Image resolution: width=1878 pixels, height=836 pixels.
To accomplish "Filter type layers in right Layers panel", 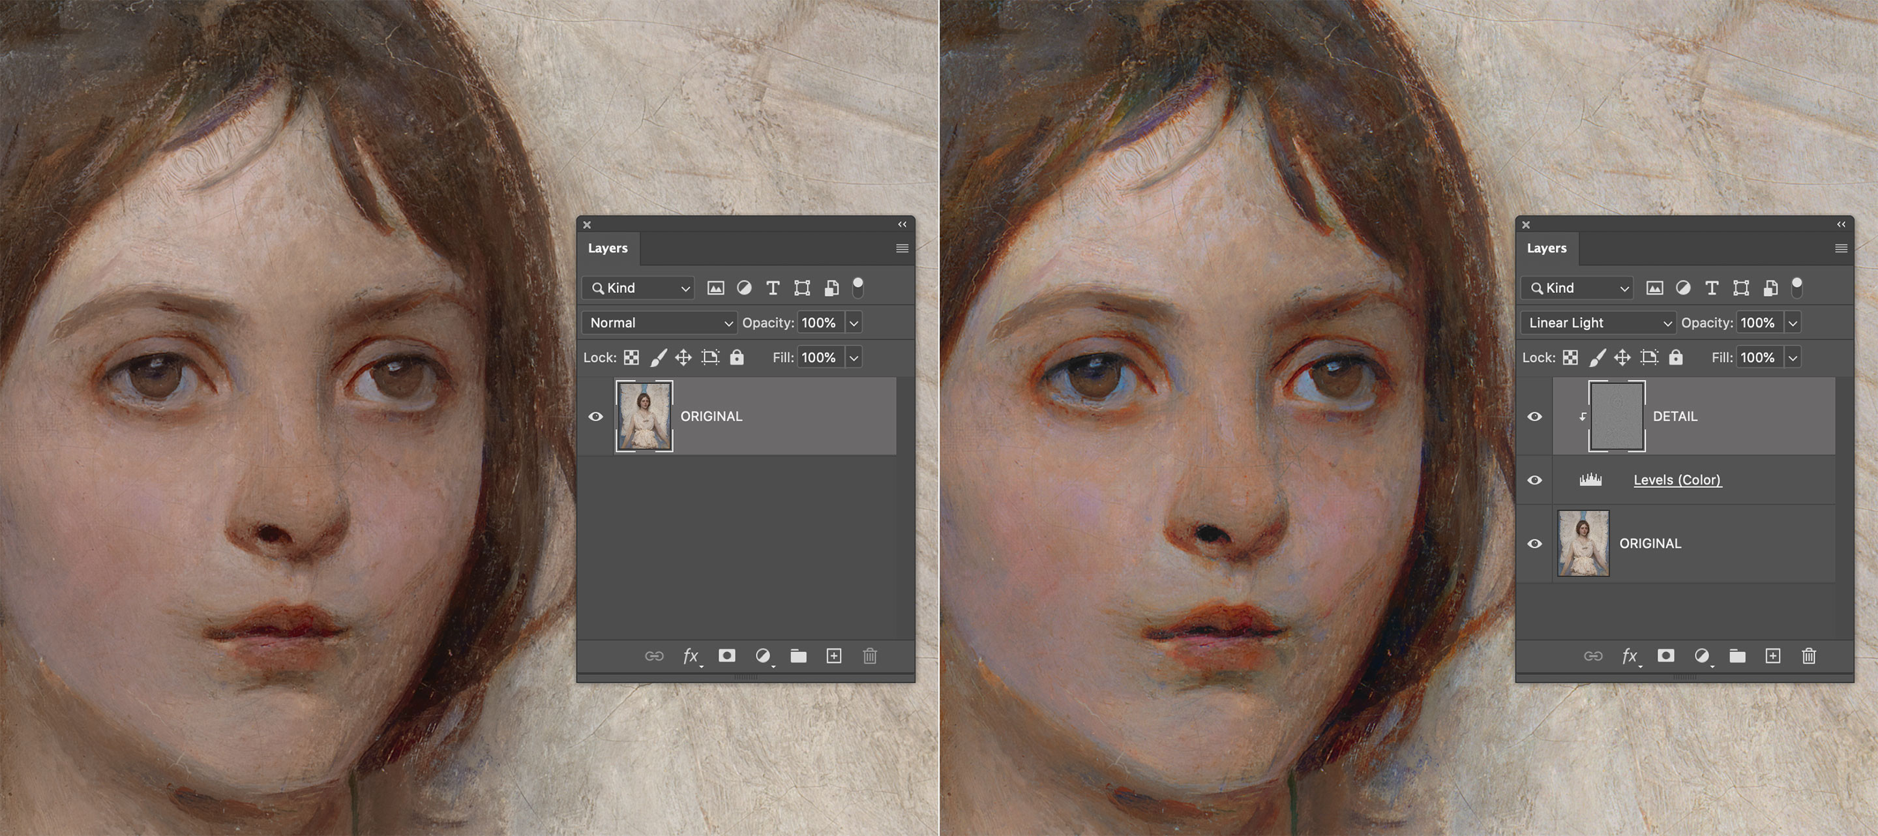I will point(1712,288).
